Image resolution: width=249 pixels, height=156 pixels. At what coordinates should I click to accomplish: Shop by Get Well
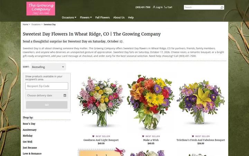[x=27, y=142]
